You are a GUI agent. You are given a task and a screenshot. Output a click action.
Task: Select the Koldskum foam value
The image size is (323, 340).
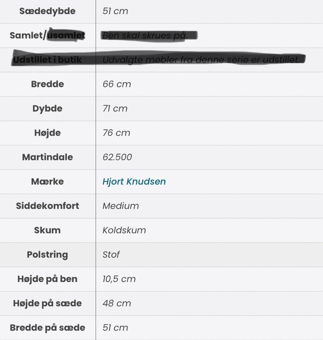tap(124, 230)
